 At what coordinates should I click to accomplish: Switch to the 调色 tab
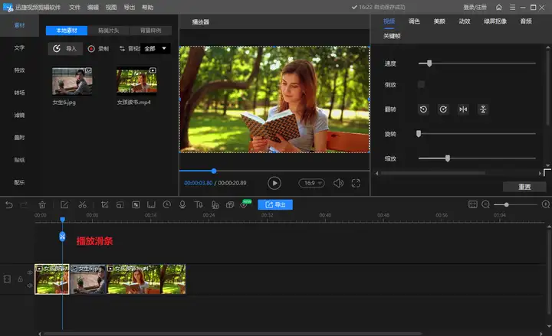414,21
